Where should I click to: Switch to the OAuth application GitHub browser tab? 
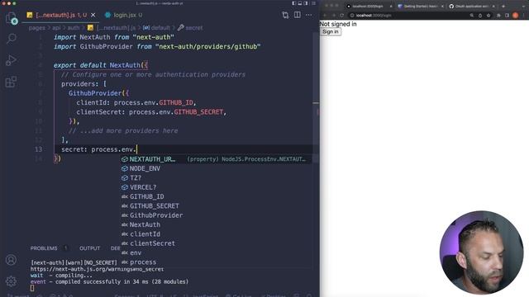click(x=472, y=6)
